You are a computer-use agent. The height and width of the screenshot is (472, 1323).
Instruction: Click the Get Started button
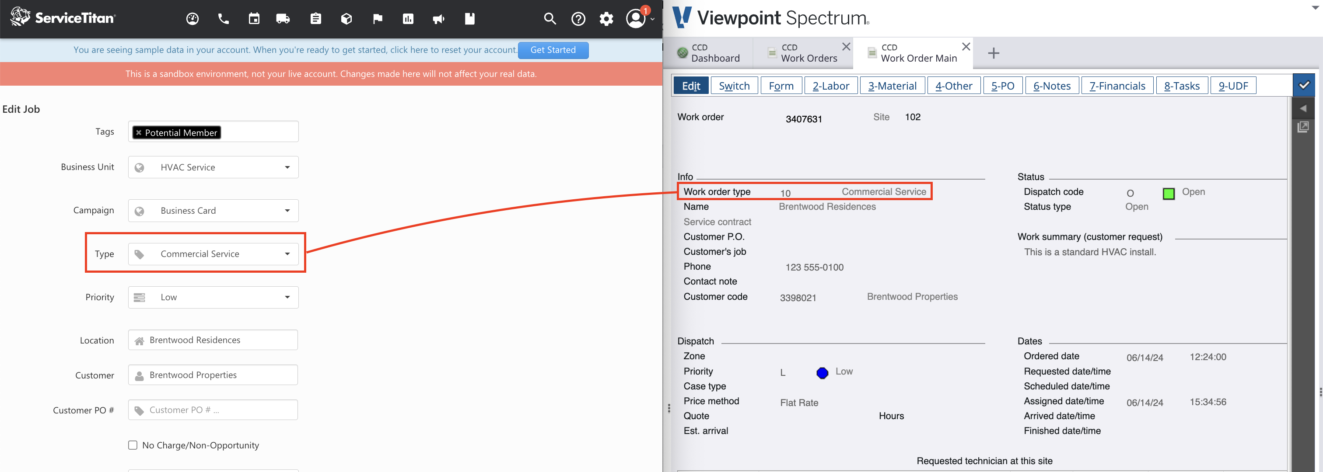pos(553,50)
